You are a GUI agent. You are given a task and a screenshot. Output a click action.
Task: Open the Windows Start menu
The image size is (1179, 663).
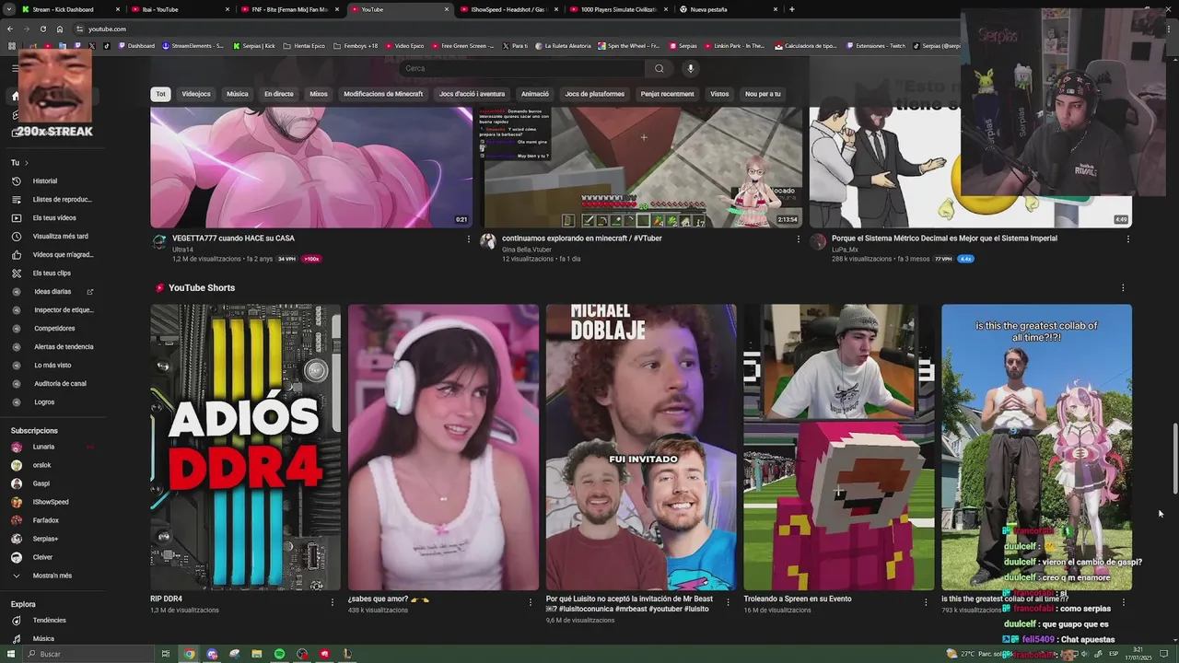click(10, 654)
